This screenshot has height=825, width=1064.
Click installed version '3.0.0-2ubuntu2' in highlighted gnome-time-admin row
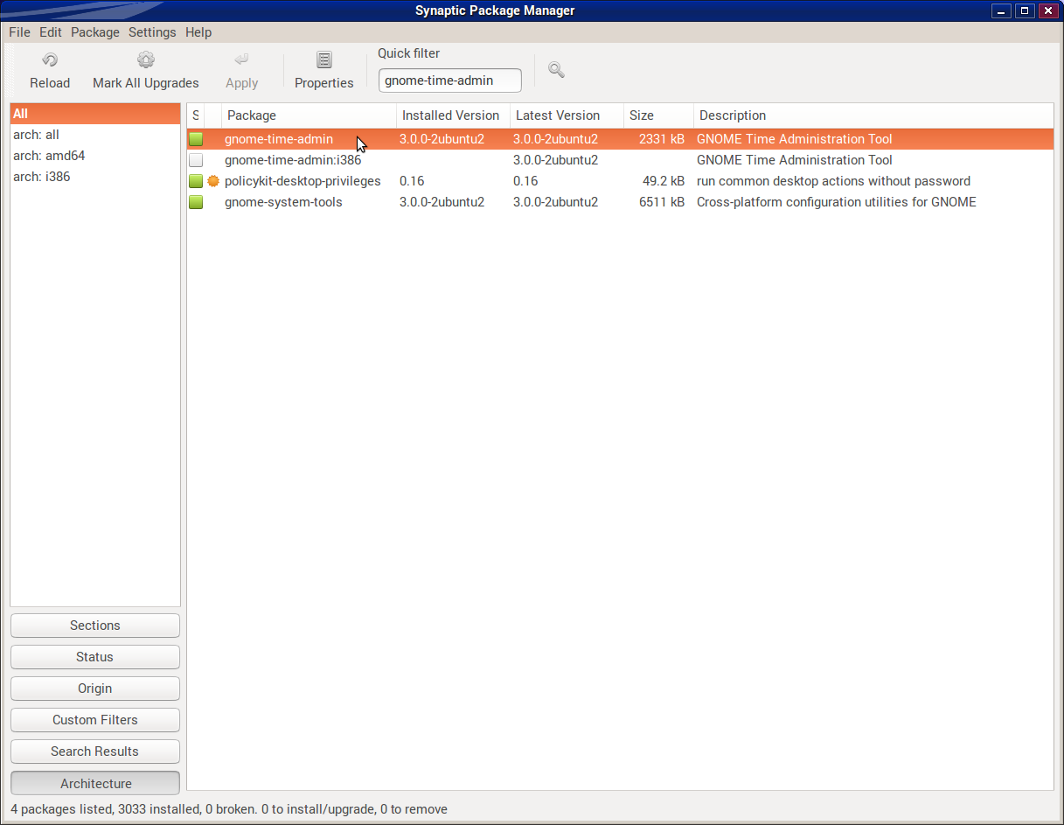[x=442, y=139]
